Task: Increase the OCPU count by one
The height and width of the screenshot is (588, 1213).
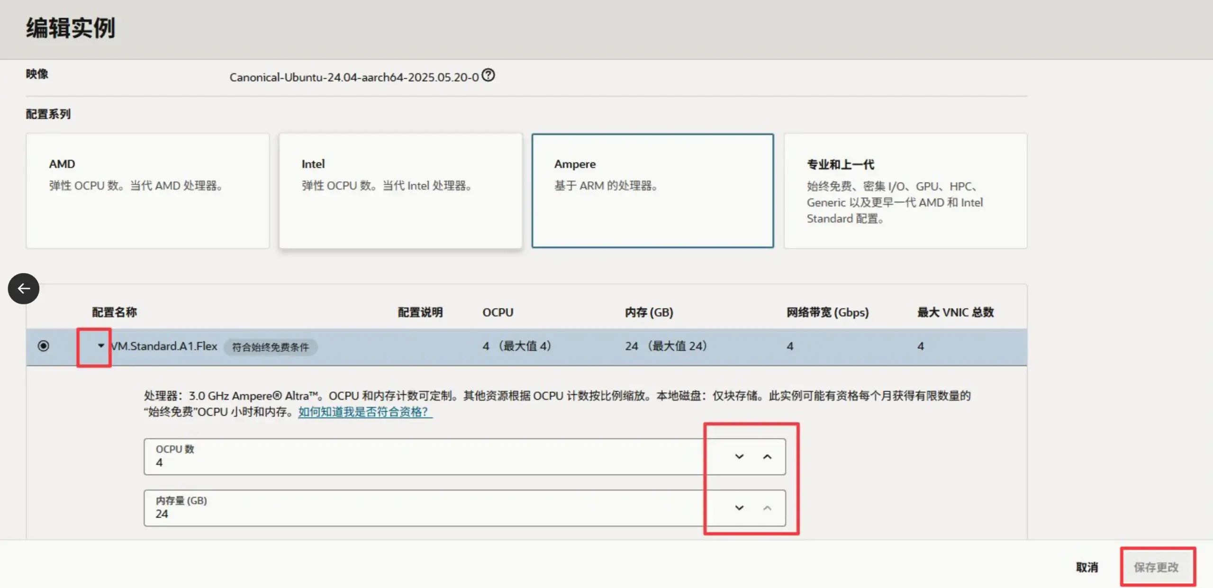Action: tap(767, 456)
